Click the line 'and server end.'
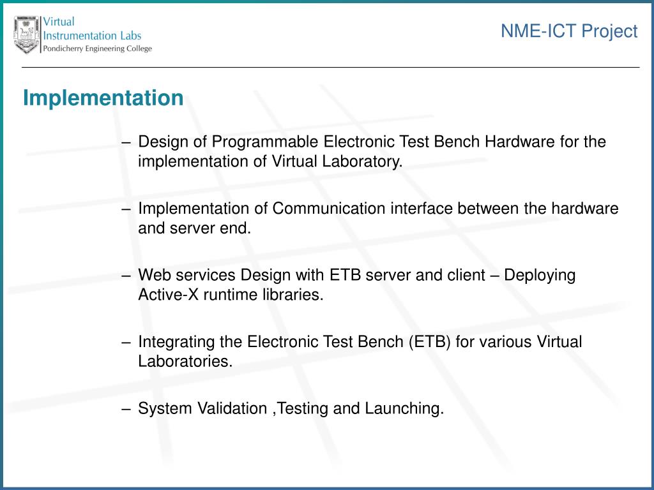The height and width of the screenshot is (490, 654). 194,228
